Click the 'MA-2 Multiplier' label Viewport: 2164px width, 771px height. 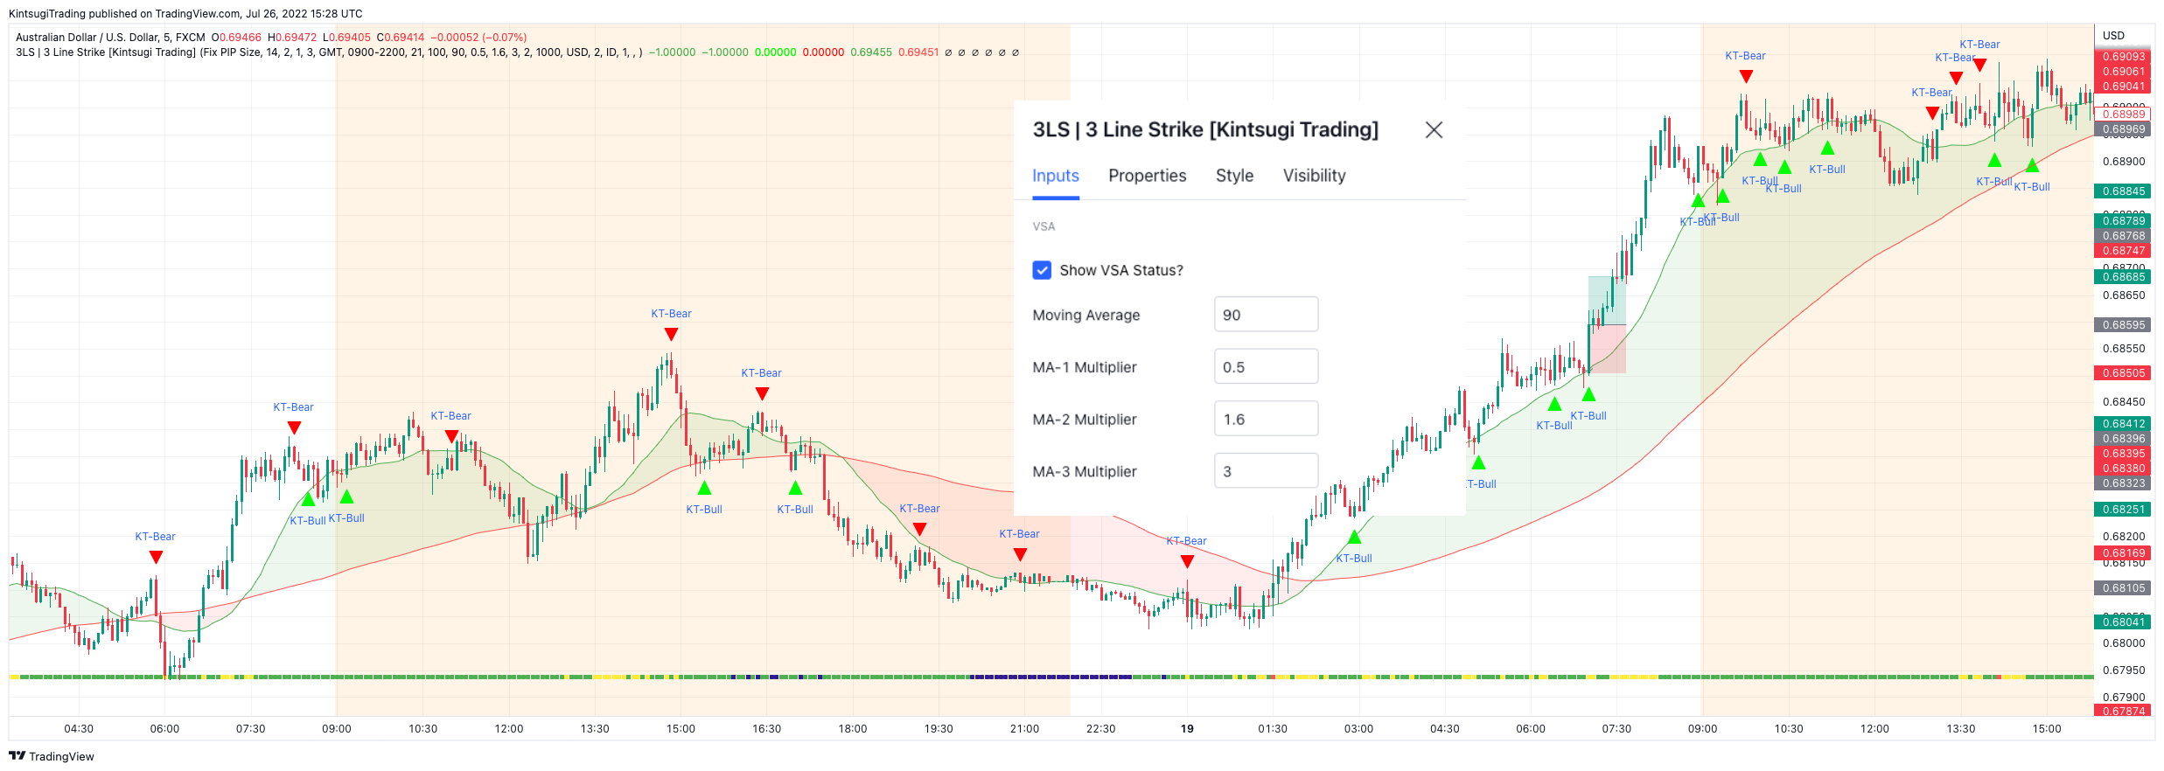tap(1085, 420)
